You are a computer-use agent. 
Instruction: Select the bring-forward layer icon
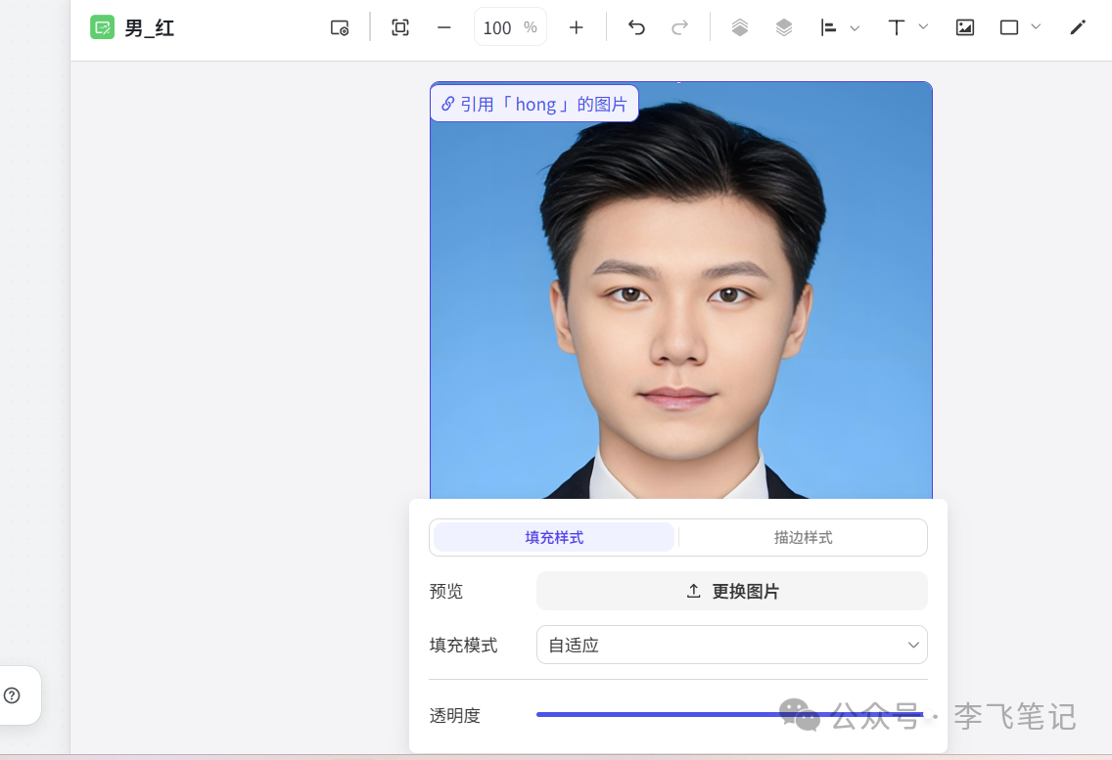point(741,27)
